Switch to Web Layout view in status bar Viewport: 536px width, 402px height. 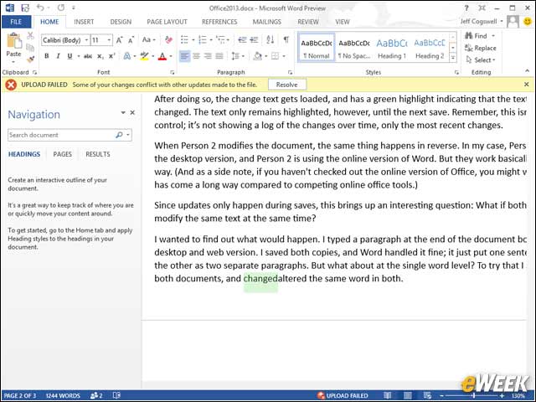pos(427,395)
